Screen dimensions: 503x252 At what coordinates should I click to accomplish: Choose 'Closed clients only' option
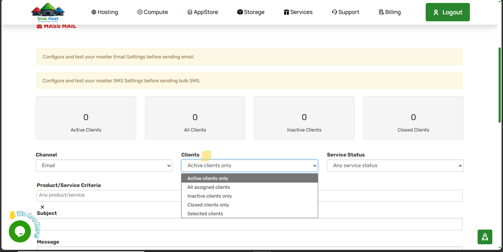(x=250, y=205)
